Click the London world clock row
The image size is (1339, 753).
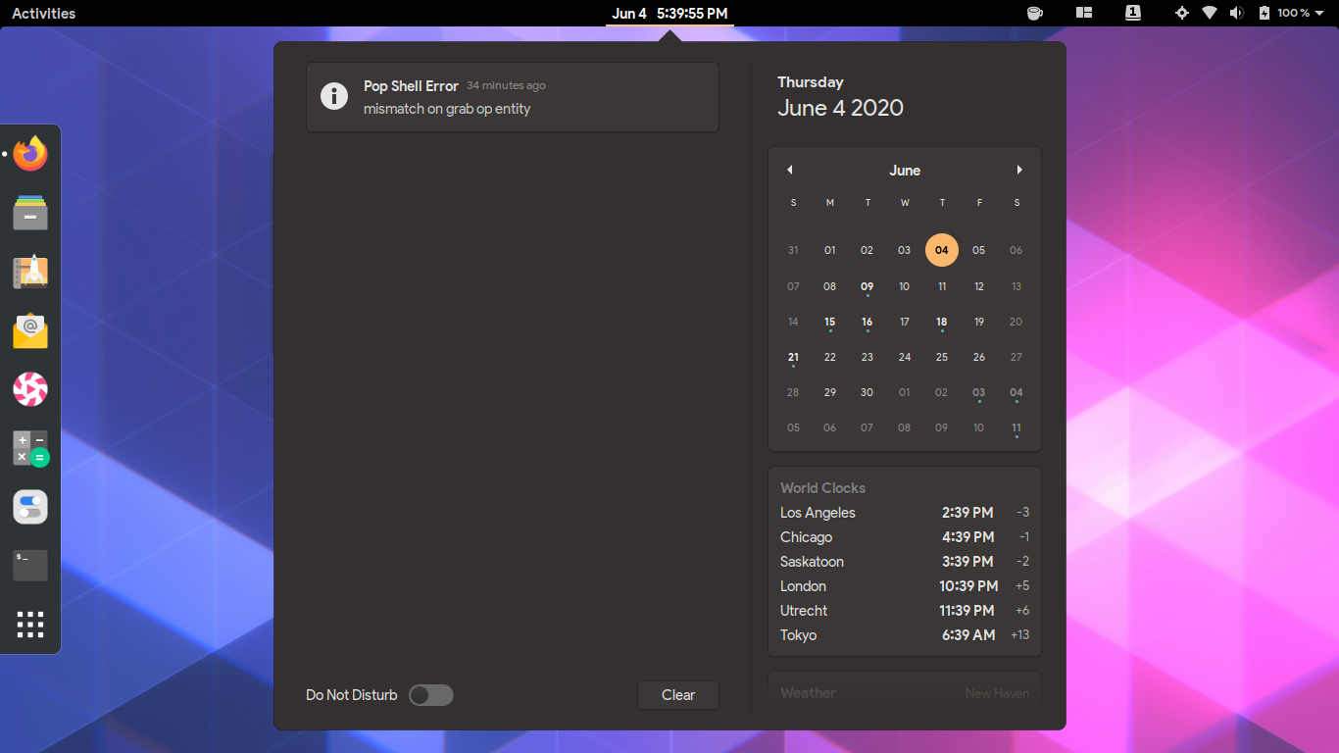[x=905, y=586]
